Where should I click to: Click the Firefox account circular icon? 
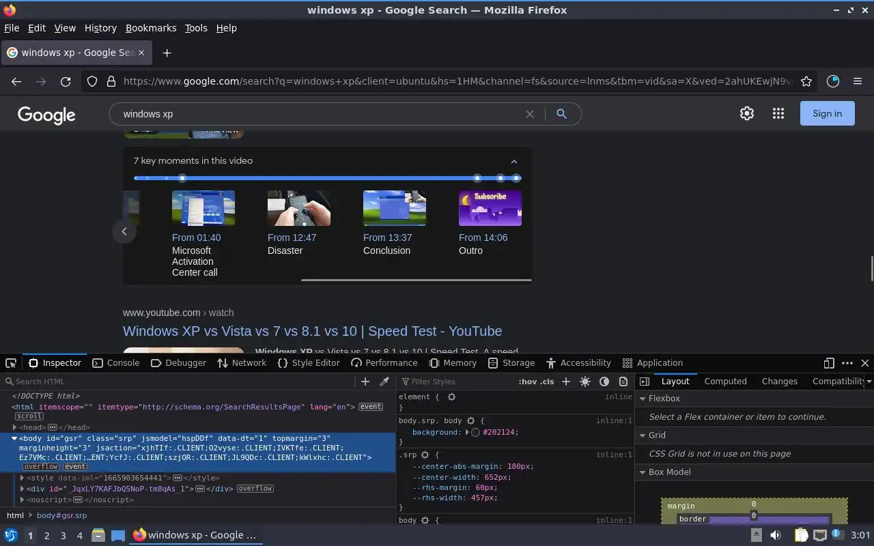click(833, 81)
